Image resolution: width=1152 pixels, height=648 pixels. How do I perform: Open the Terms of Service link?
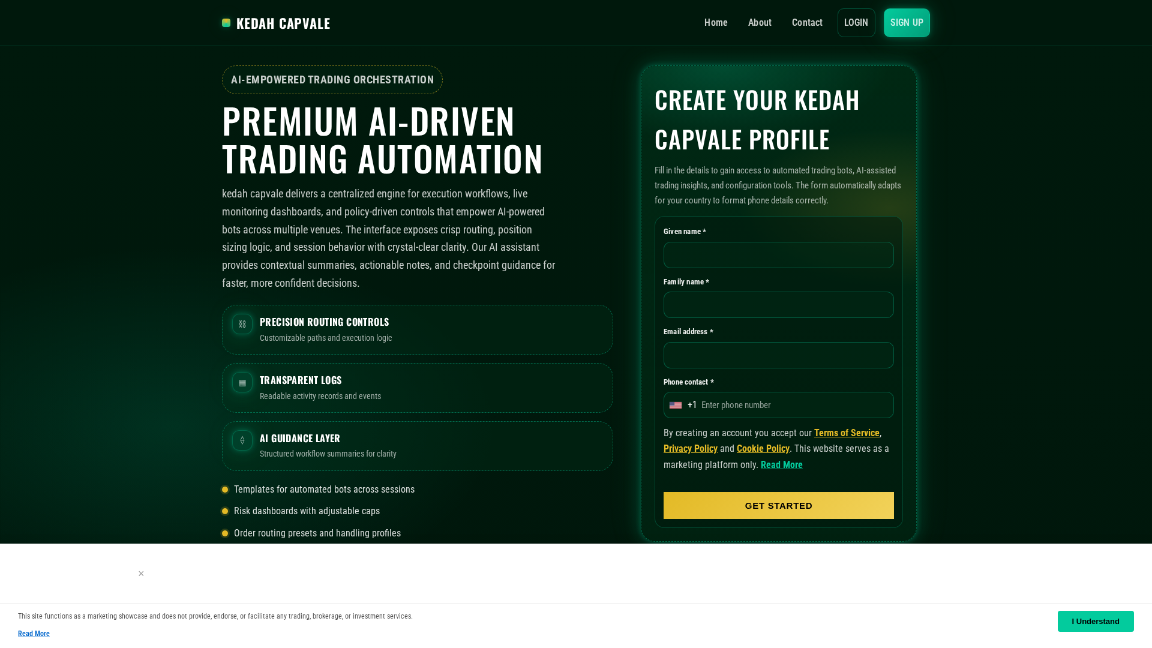pyautogui.click(x=847, y=433)
